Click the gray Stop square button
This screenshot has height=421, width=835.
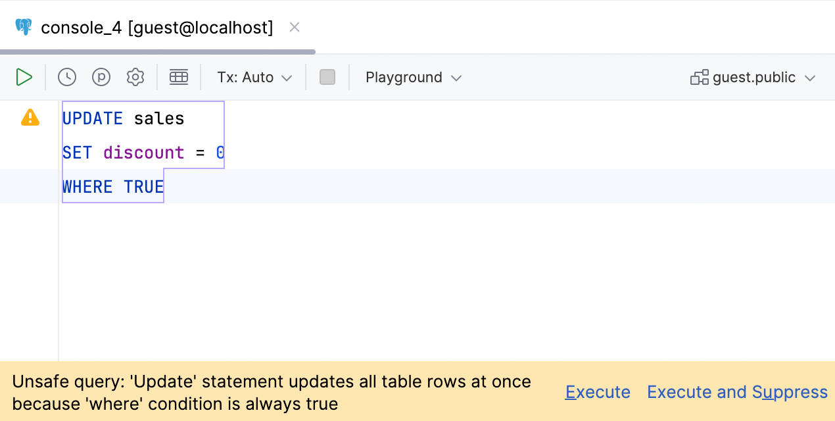coord(327,78)
